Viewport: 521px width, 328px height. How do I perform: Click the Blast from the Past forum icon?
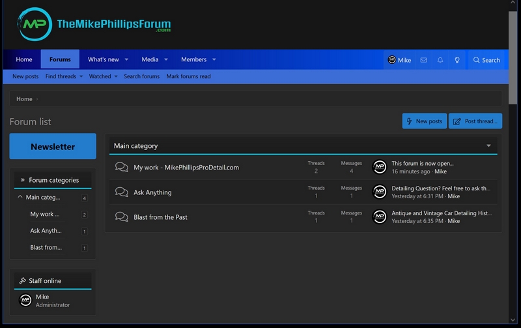point(122,217)
